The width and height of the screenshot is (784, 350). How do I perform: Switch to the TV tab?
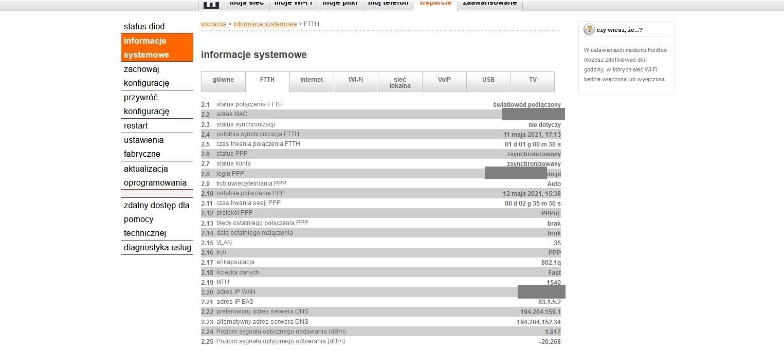click(532, 81)
